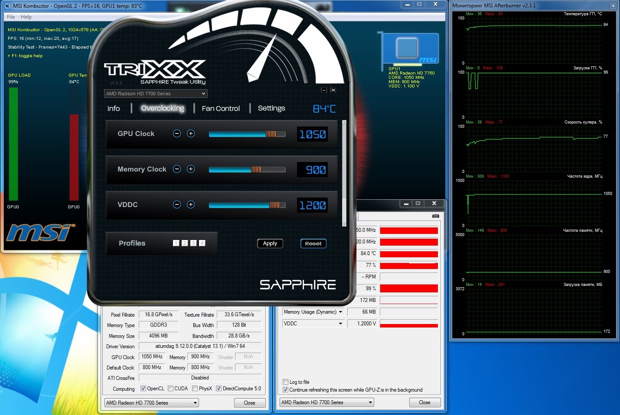This screenshot has height=415, width=620.
Task: Decrease Memory Clock with minus button
Action: click(177, 169)
